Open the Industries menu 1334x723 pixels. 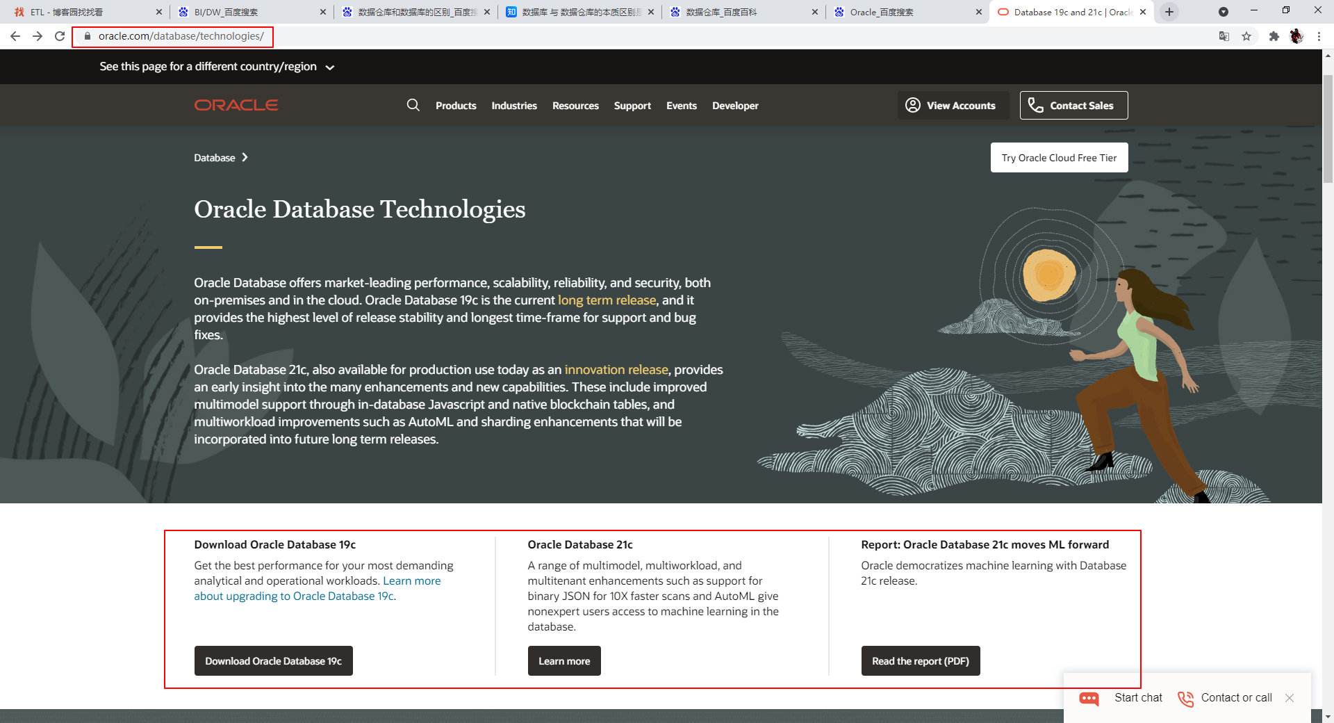[514, 106]
